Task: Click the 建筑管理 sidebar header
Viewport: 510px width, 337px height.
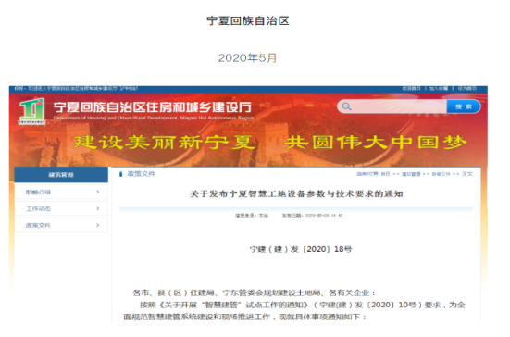Action: point(61,175)
